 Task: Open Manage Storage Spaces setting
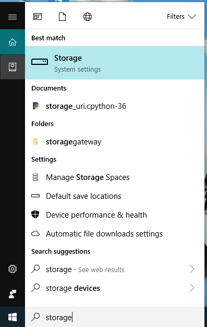[x=115, y=177]
